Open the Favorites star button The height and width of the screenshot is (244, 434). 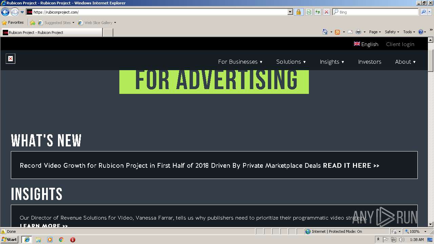(x=13, y=22)
